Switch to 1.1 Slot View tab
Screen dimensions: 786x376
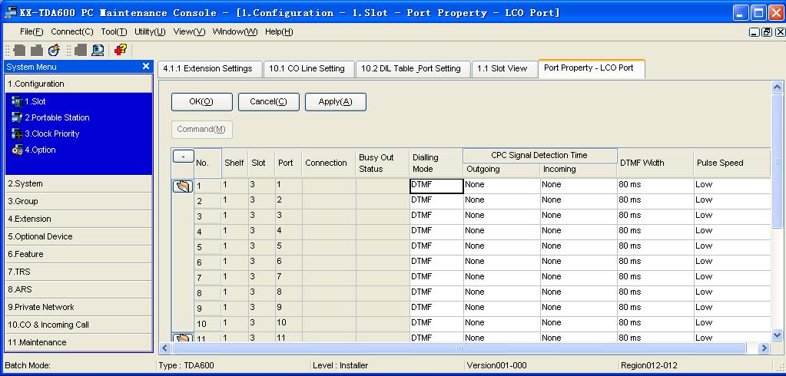click(x=504, y=69)
